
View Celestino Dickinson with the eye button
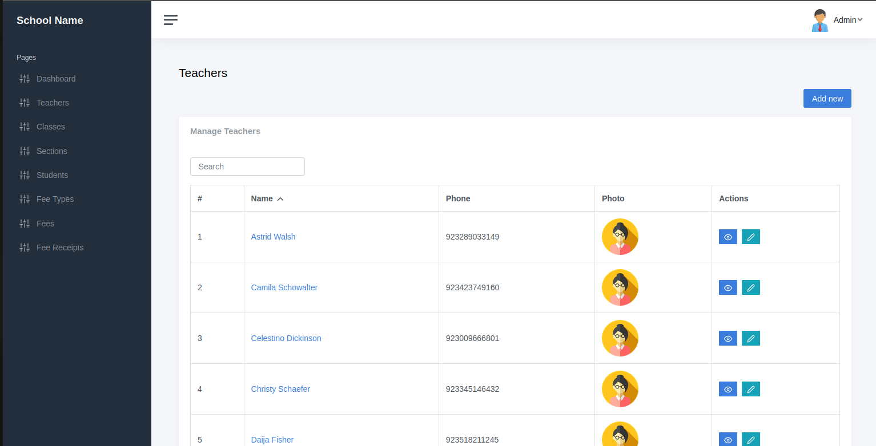[728, 338]
